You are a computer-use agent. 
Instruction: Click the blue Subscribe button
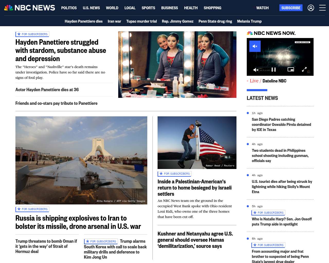(x=291, y=8)
